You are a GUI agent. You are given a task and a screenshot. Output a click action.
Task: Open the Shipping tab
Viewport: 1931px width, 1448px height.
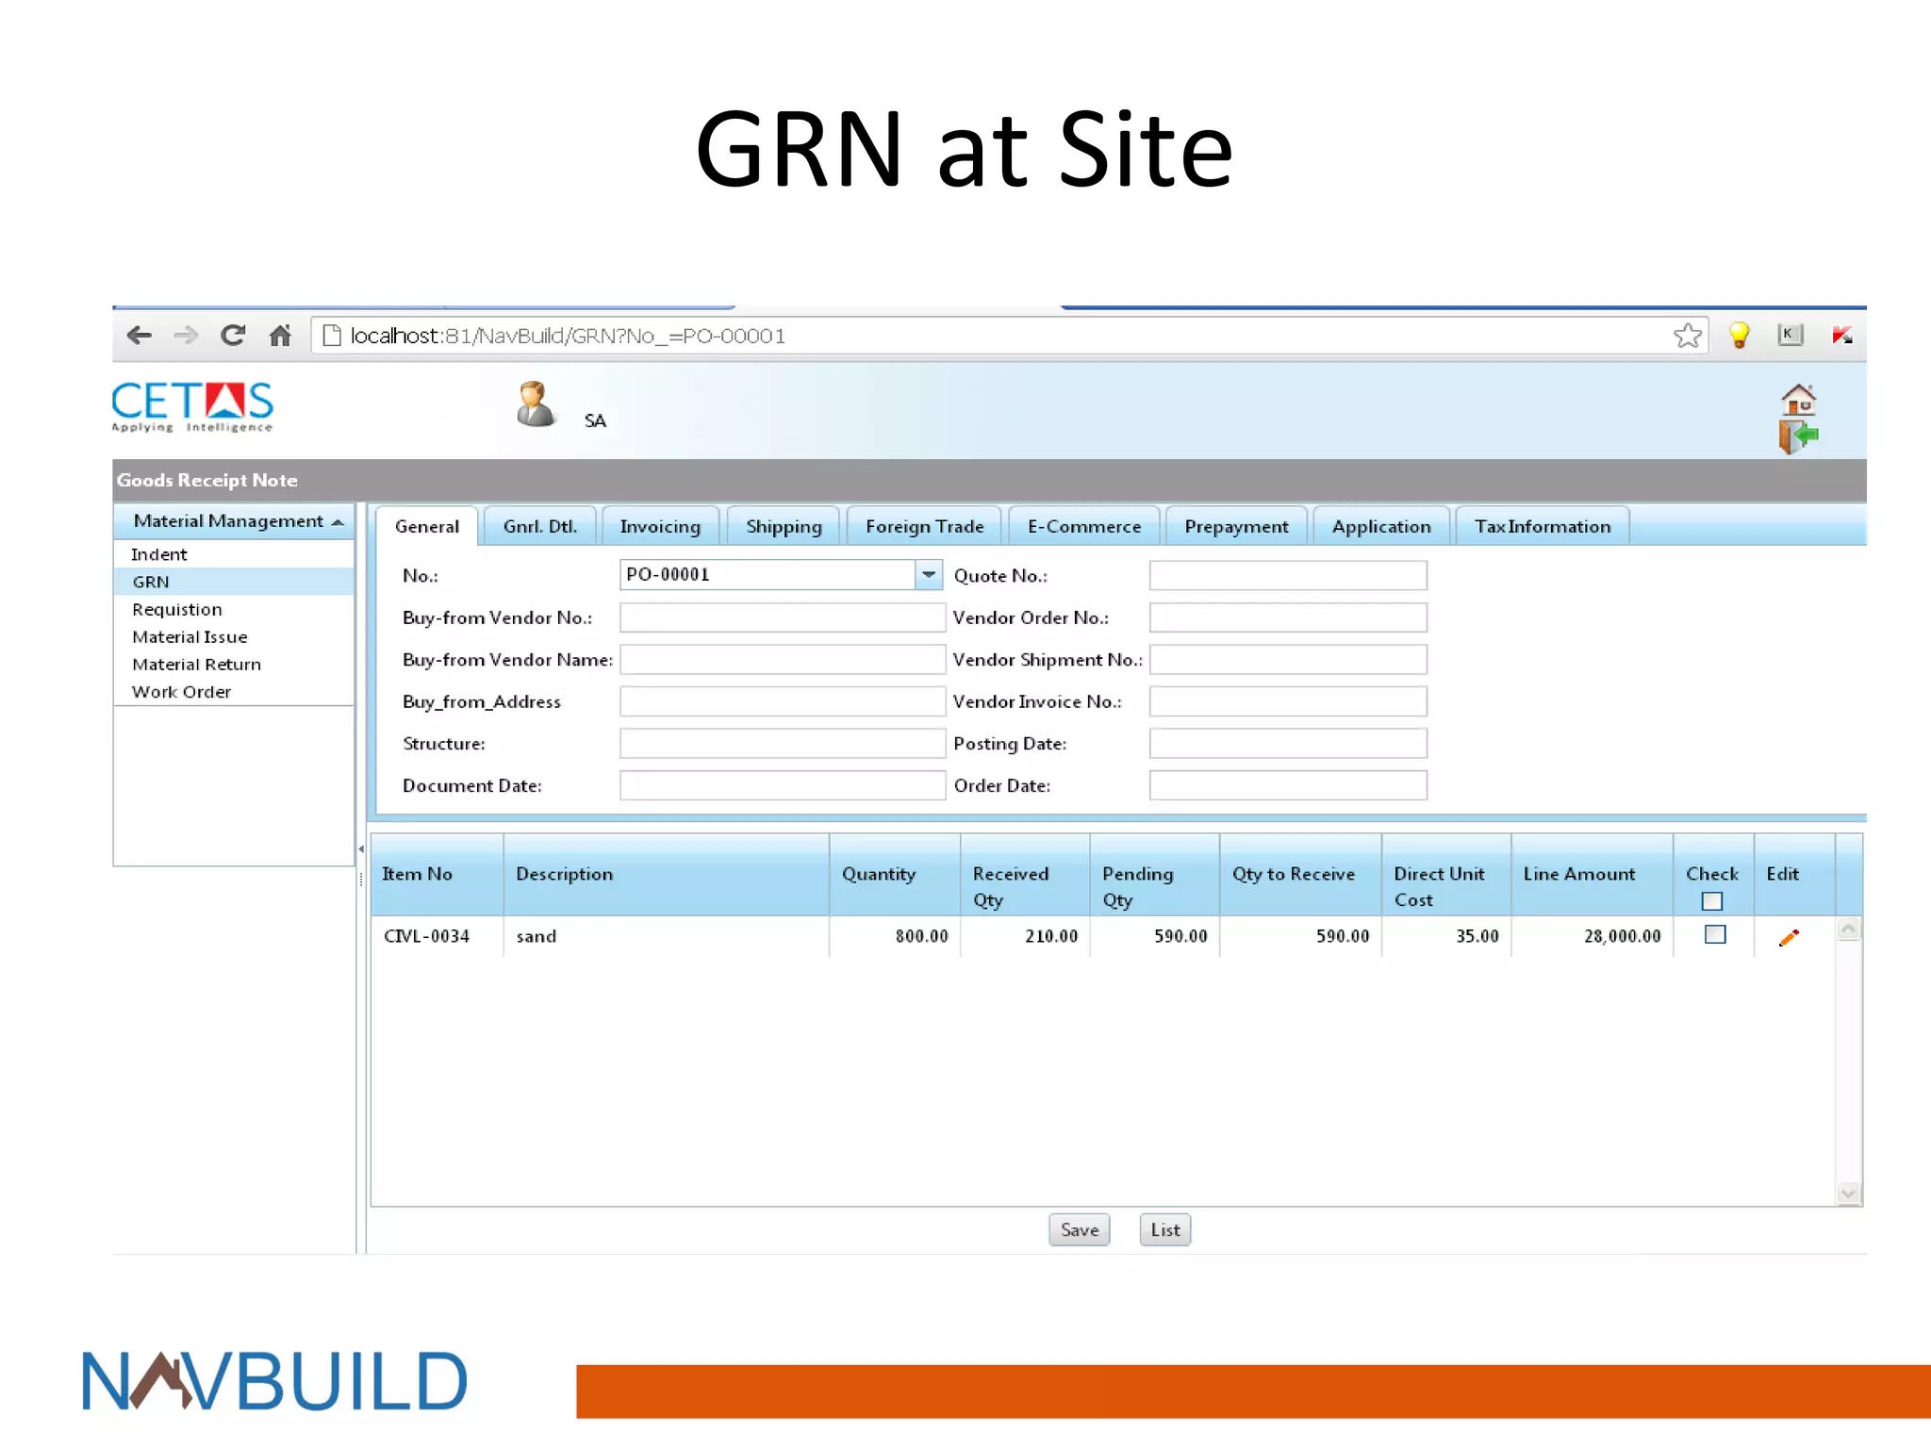tap(784, 526)
